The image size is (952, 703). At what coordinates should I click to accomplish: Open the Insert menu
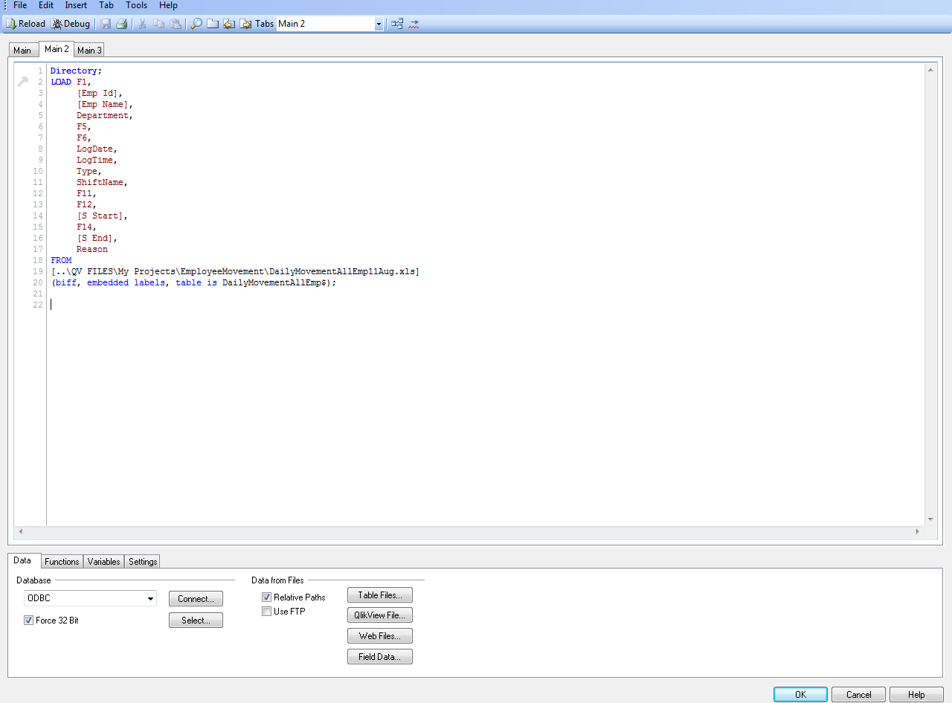pos(76,5)
